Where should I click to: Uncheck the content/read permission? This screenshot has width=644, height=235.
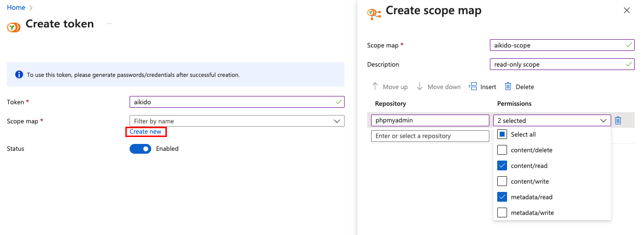click(502, 165)
